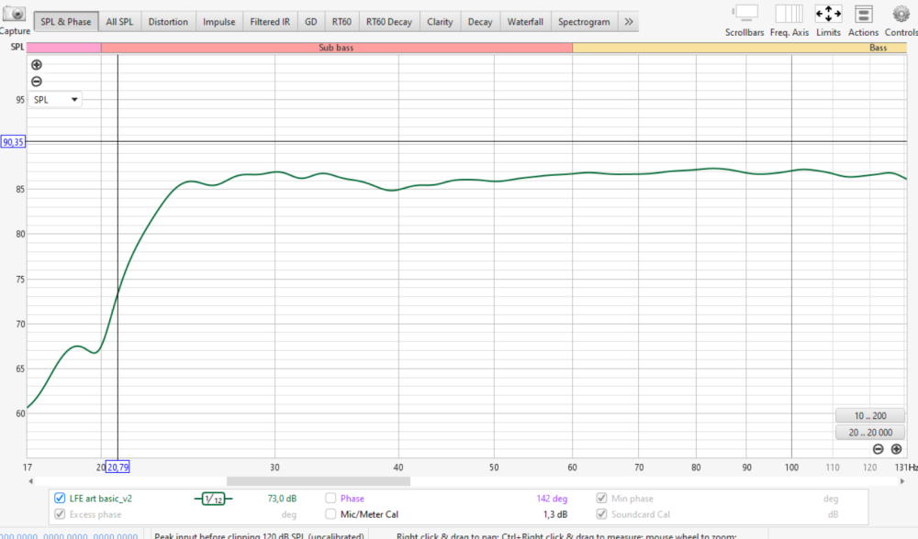Enable the Mic/Meter Cal checkbox
The height and width of the screenshot is (539, 918).
click(x=330, y=513)
